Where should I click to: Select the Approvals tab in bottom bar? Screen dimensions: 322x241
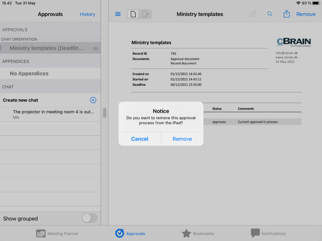click(130, 233)
